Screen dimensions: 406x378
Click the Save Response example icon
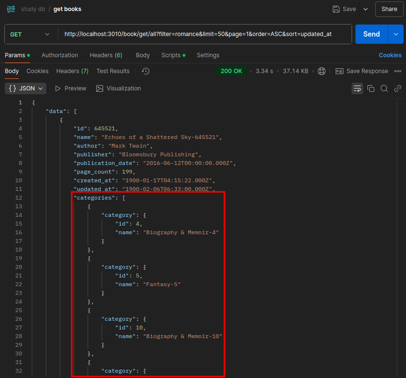(339, 71)
